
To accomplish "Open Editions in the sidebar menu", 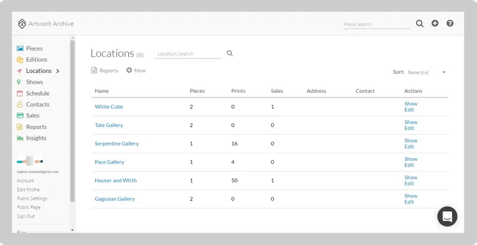I will (x=36, y=59).
